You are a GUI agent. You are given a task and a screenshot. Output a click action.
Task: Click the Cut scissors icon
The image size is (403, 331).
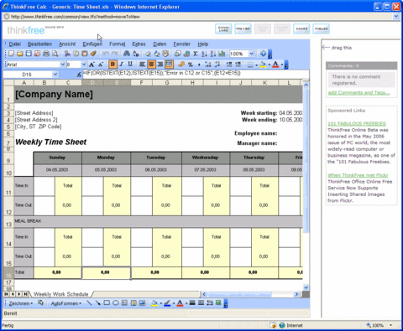click(67, 54)
